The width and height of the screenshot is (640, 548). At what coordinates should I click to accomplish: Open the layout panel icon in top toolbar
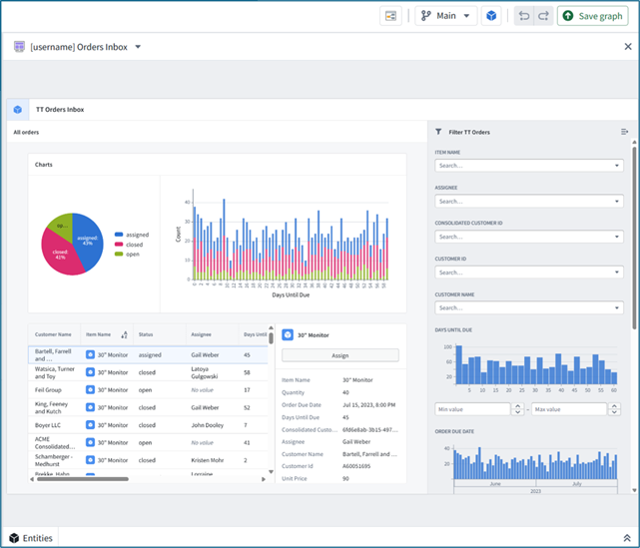(390, 16)
